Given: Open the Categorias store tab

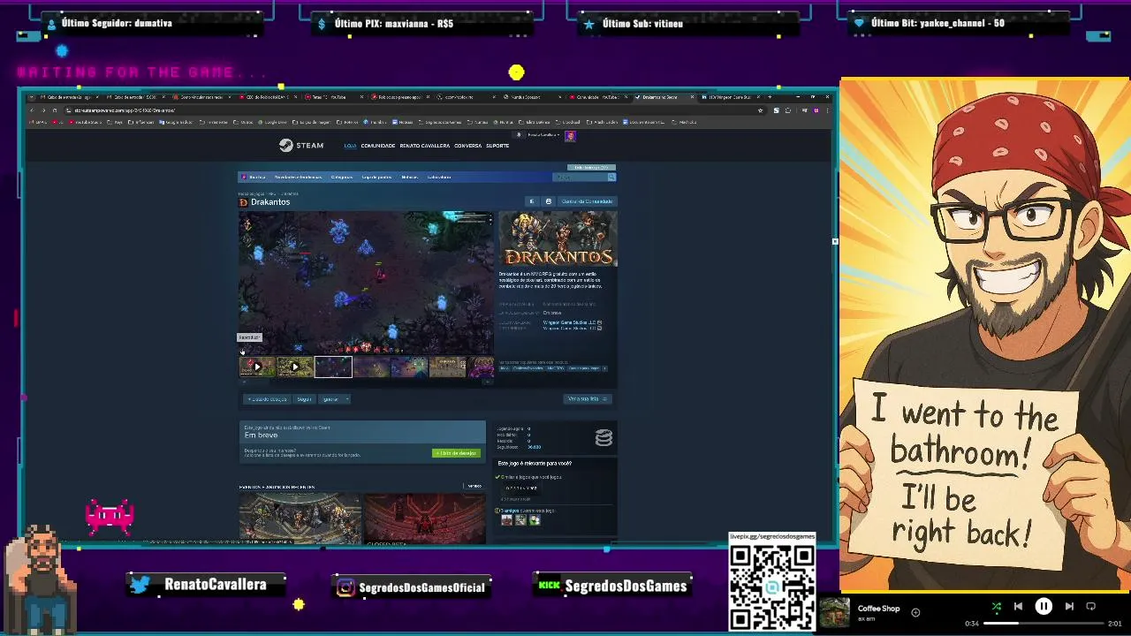Looking at the screenshot, I should point(341,177).
